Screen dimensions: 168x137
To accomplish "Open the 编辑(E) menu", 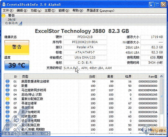I will [x=22, y=11].
